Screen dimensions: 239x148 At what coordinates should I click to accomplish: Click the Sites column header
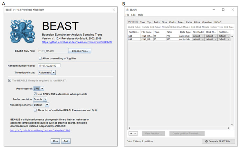172,32
